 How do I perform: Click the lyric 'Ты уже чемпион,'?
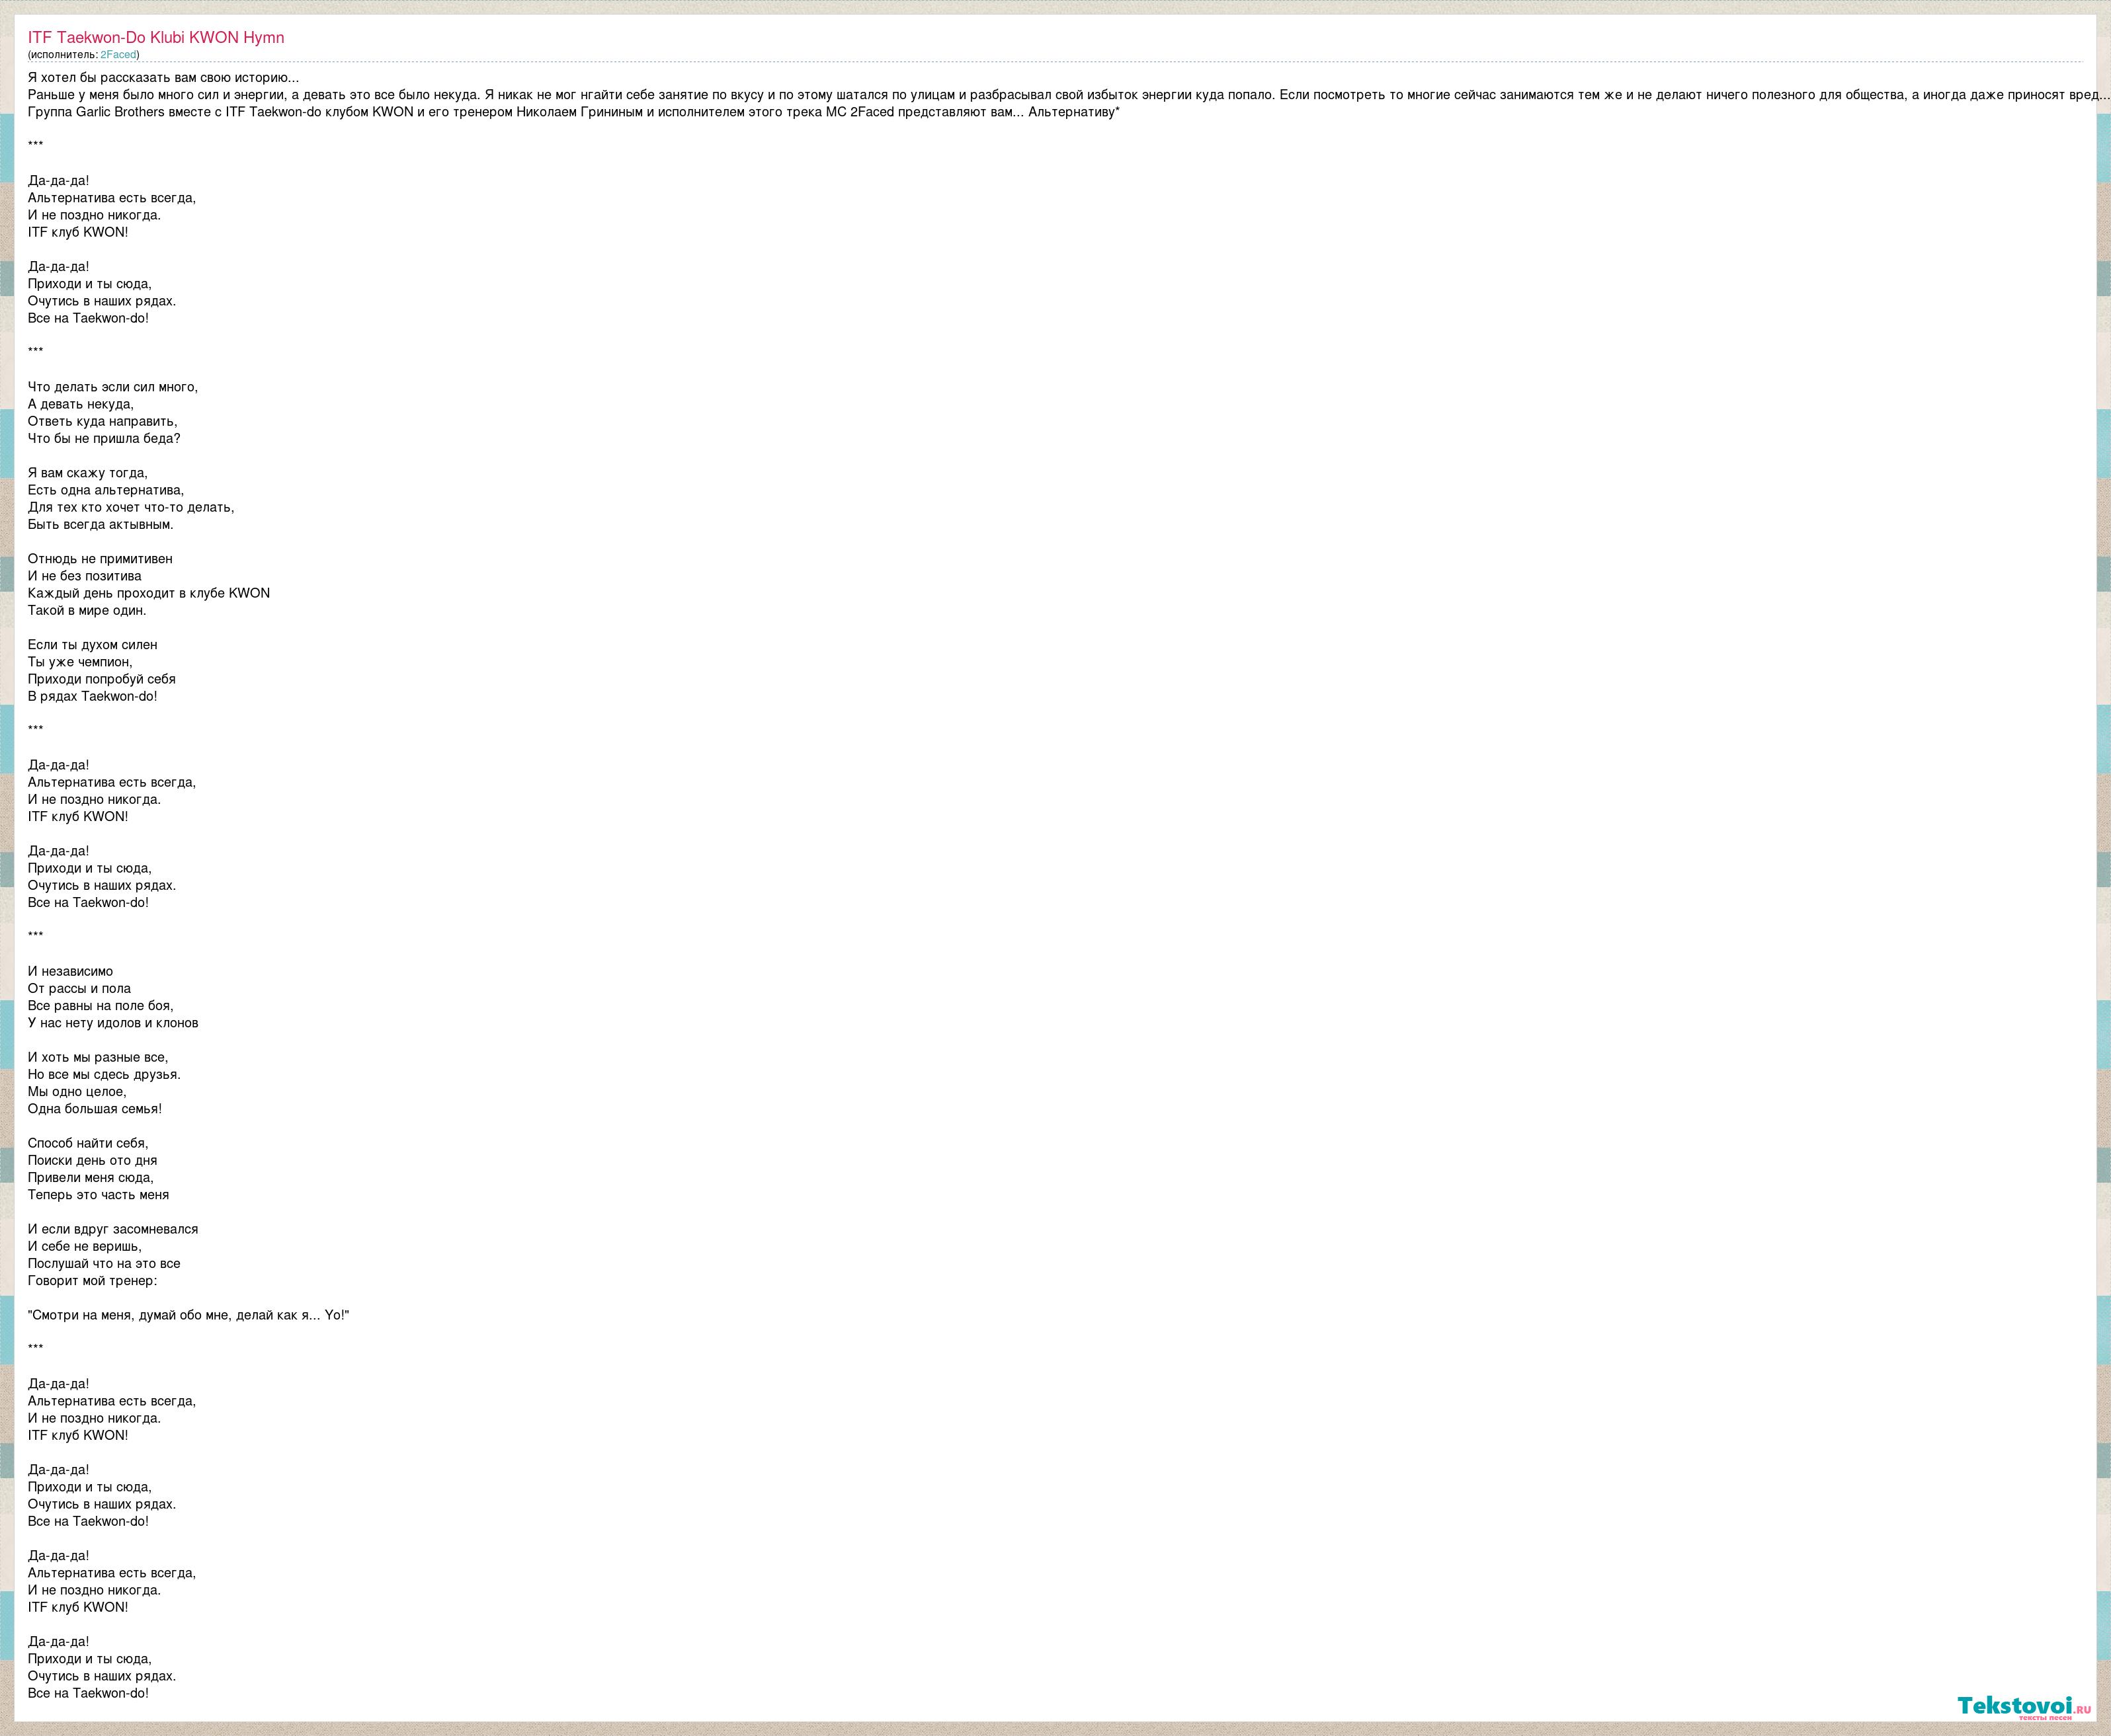tap(80, 662)
